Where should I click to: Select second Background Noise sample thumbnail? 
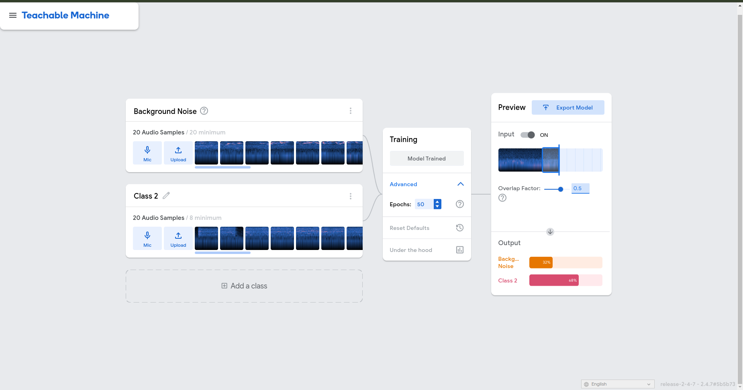232,153
